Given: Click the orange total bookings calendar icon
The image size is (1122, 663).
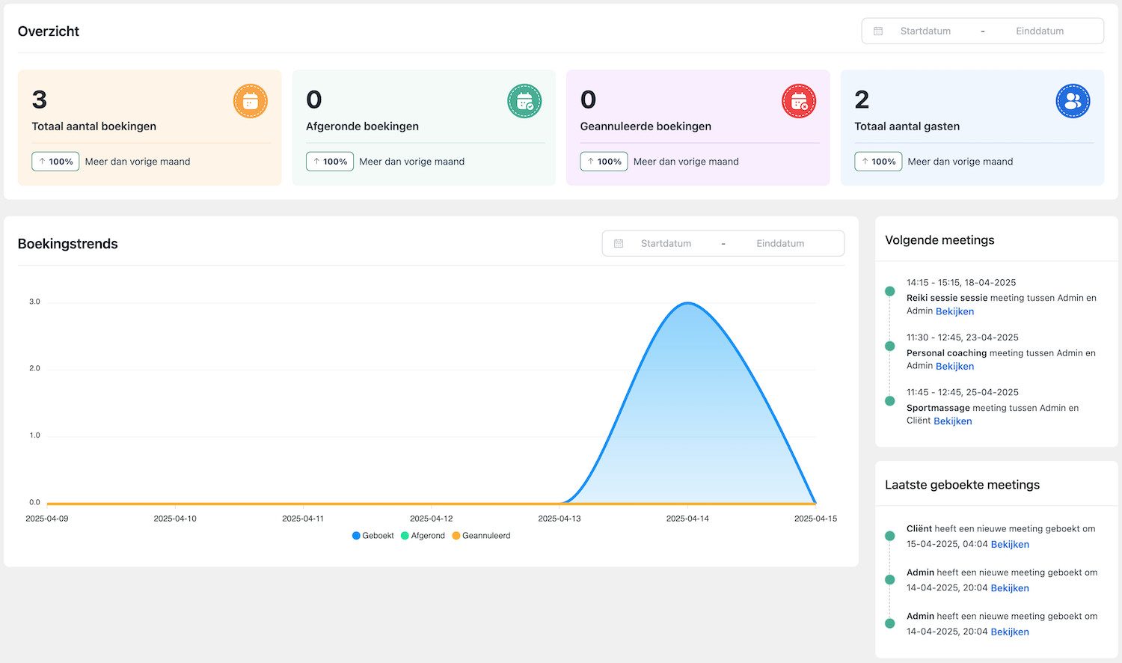Looking at the screenshot, I should click(251, 101).
